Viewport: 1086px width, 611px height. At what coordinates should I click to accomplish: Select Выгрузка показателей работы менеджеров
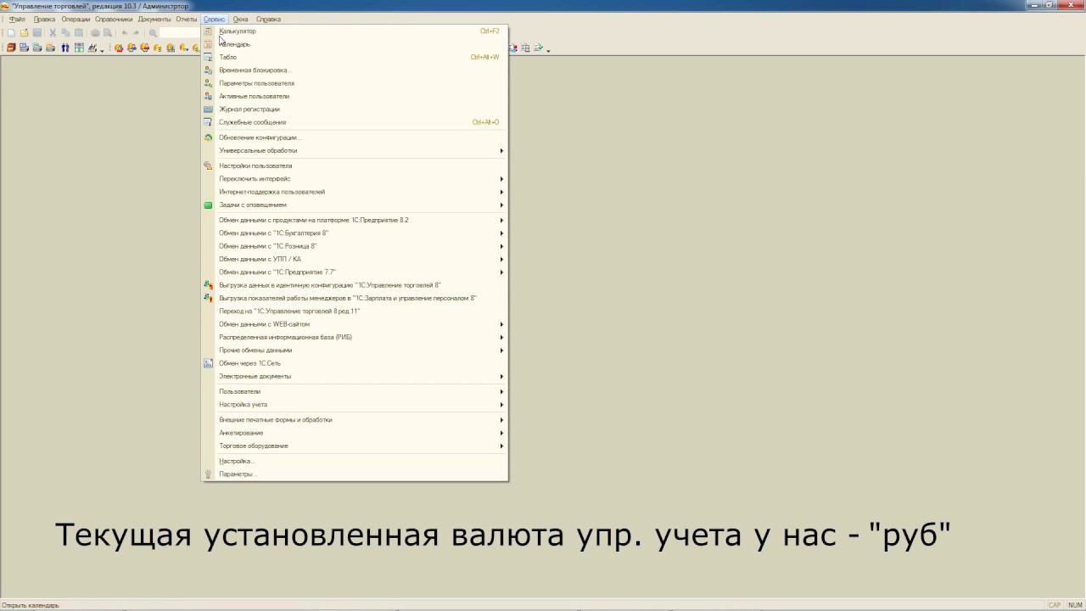pyautogui.click(x=355, y=298)
